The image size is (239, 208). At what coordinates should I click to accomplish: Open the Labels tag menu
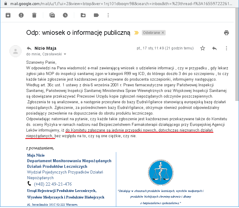(x=96, y=15)
